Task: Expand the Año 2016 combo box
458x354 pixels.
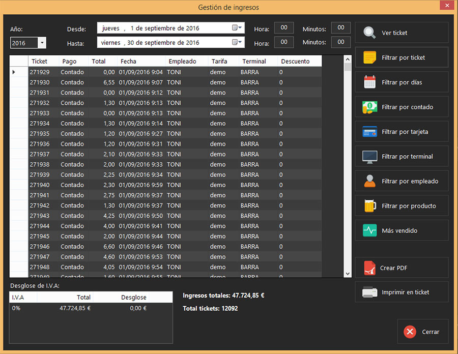Action: pyautogui.click(x=42, y=43)
